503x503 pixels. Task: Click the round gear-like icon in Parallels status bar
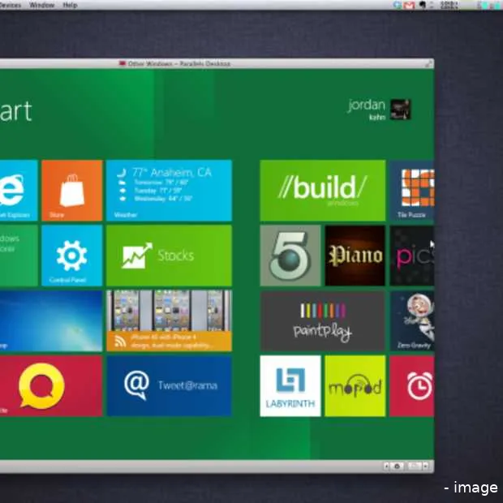[398, 466]
